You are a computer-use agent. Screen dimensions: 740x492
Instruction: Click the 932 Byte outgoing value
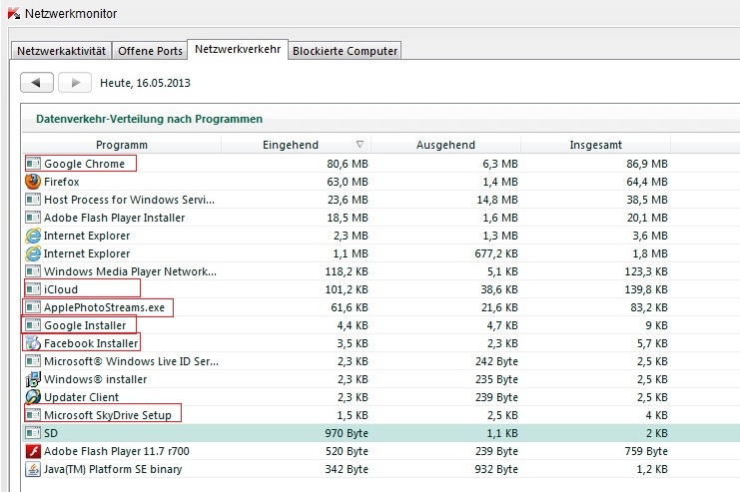tap(496, 469)
